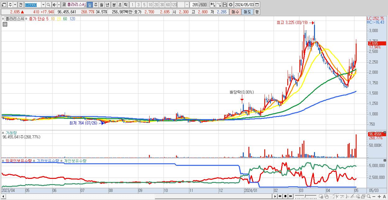
Task: Click the vertical wave indicator icon
Action: pyautogui.click(x=348, y=197)
